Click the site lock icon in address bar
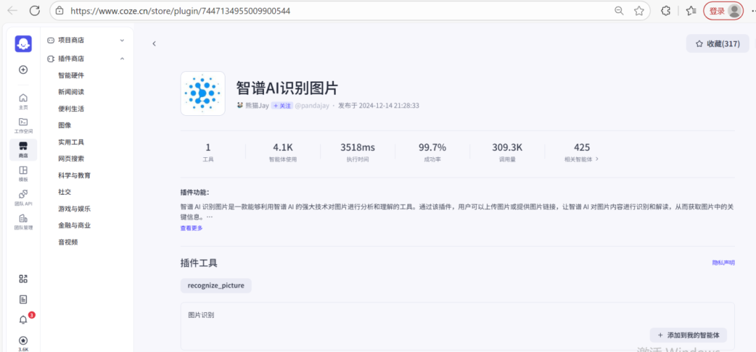 (x=59, y=10)
